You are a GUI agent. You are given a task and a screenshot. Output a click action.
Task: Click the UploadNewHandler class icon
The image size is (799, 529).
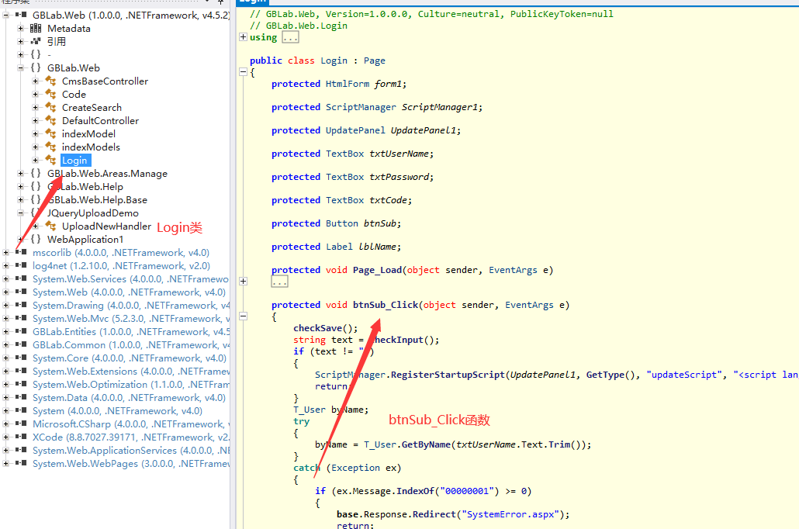[50, 226]
